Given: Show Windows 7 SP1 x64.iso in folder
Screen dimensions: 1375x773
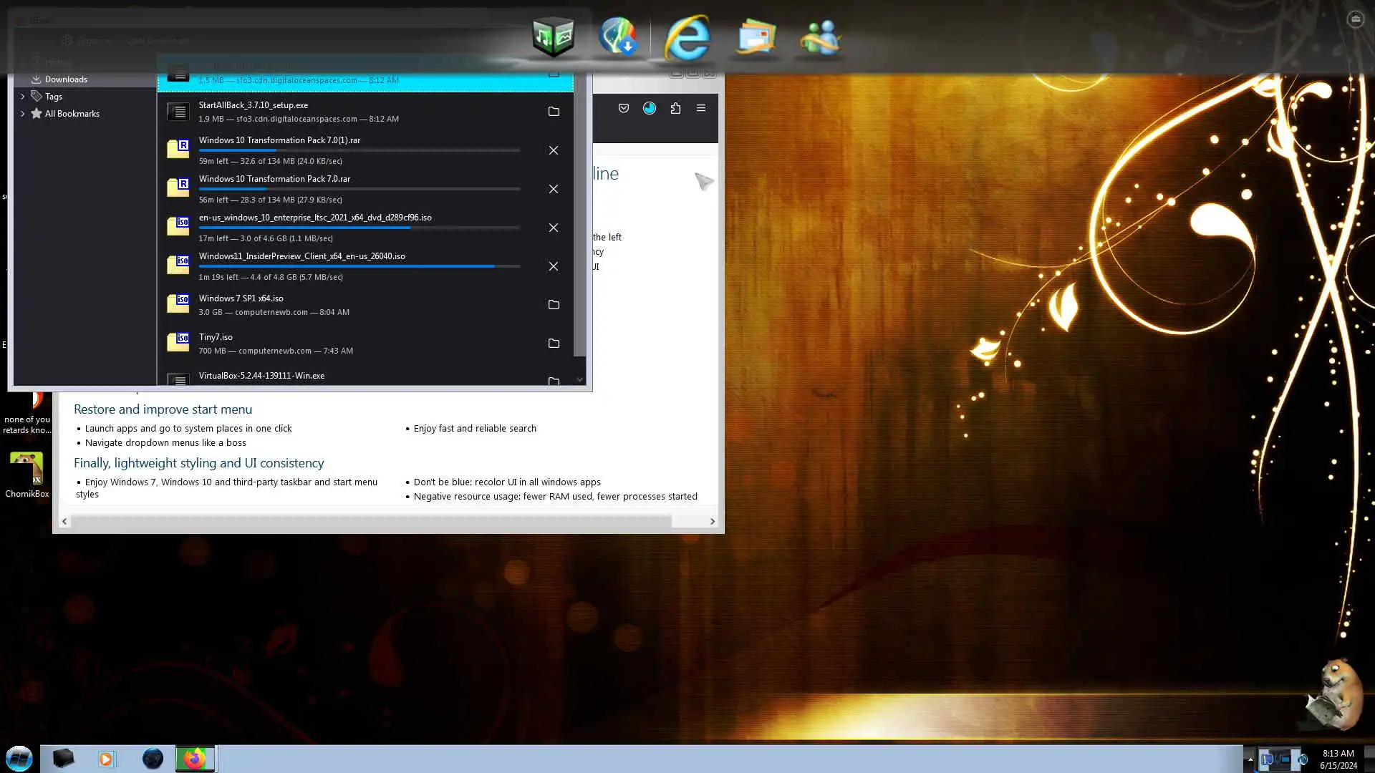Looking at the screenshot, I should tap(553, 305).
